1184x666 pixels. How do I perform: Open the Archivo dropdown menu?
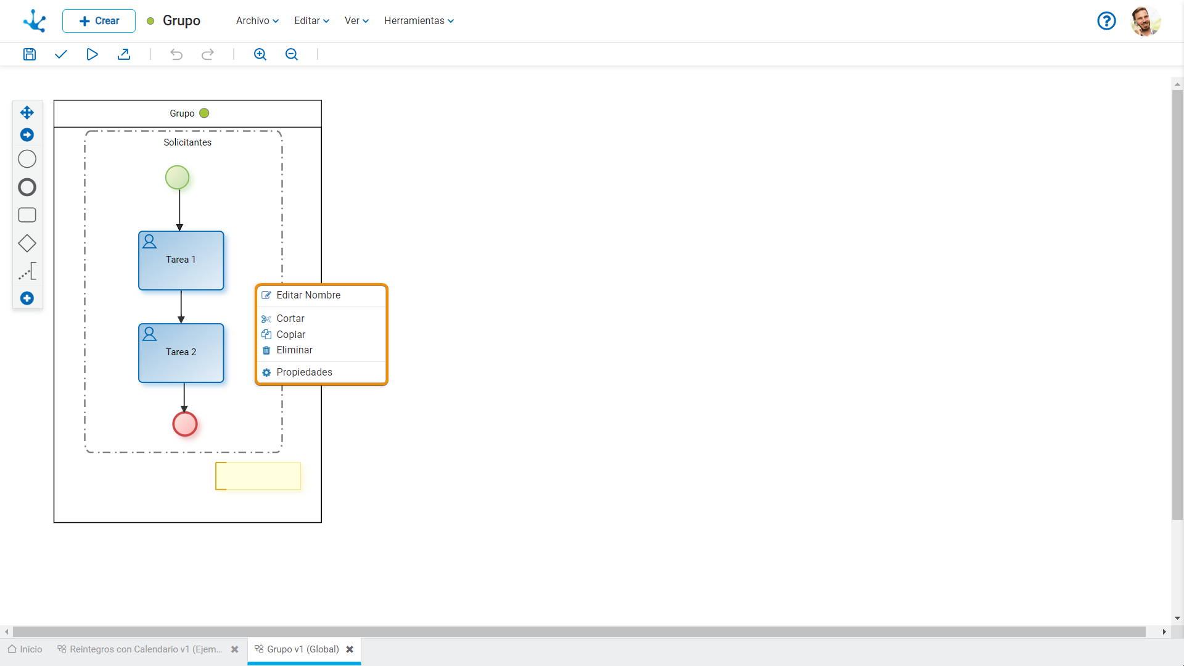click(x=257, y=20)
